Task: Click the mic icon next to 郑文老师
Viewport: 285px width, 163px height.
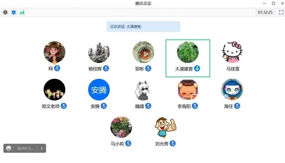Action: (x=64, y=106)
